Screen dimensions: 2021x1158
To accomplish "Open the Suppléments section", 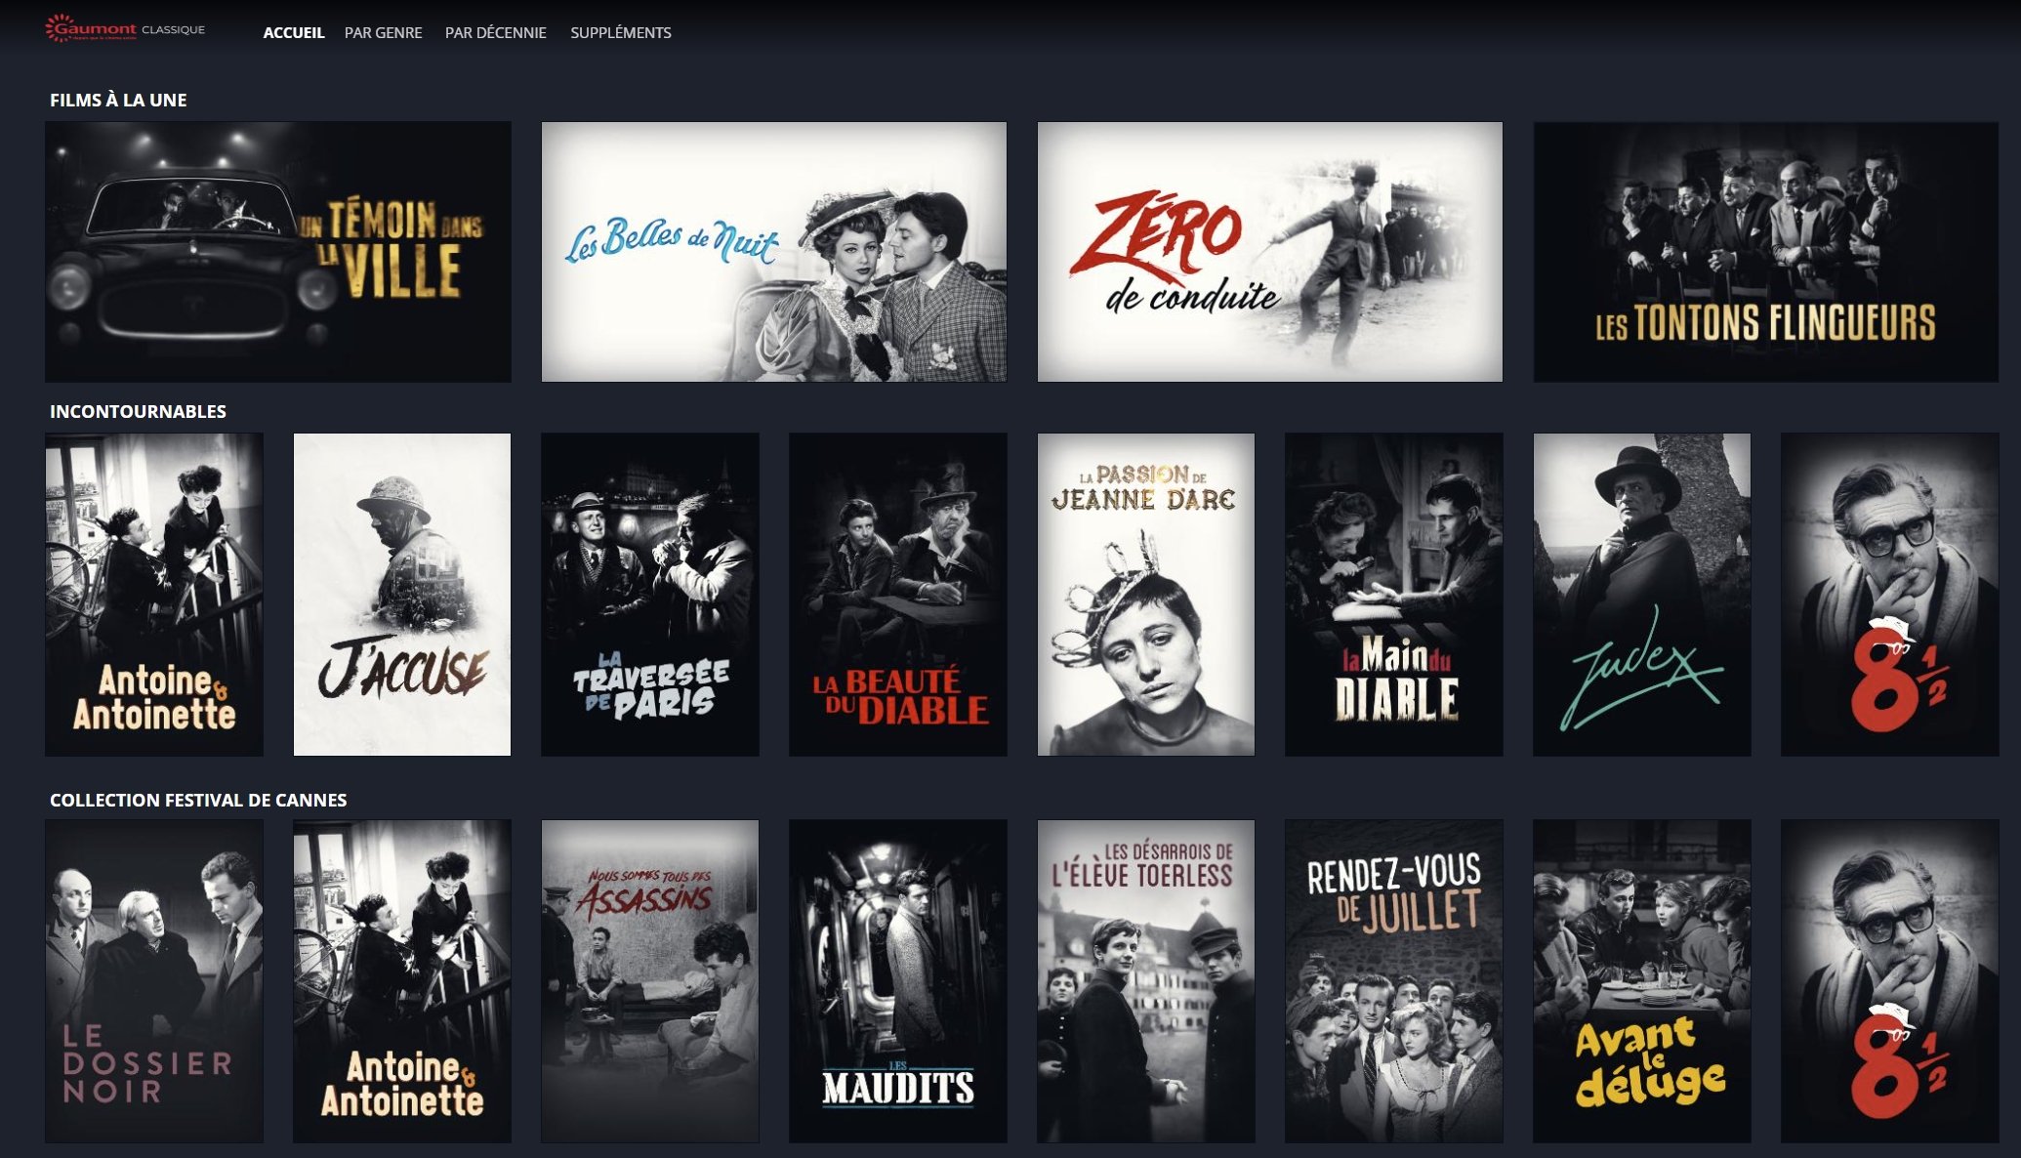I will (620, 32).
